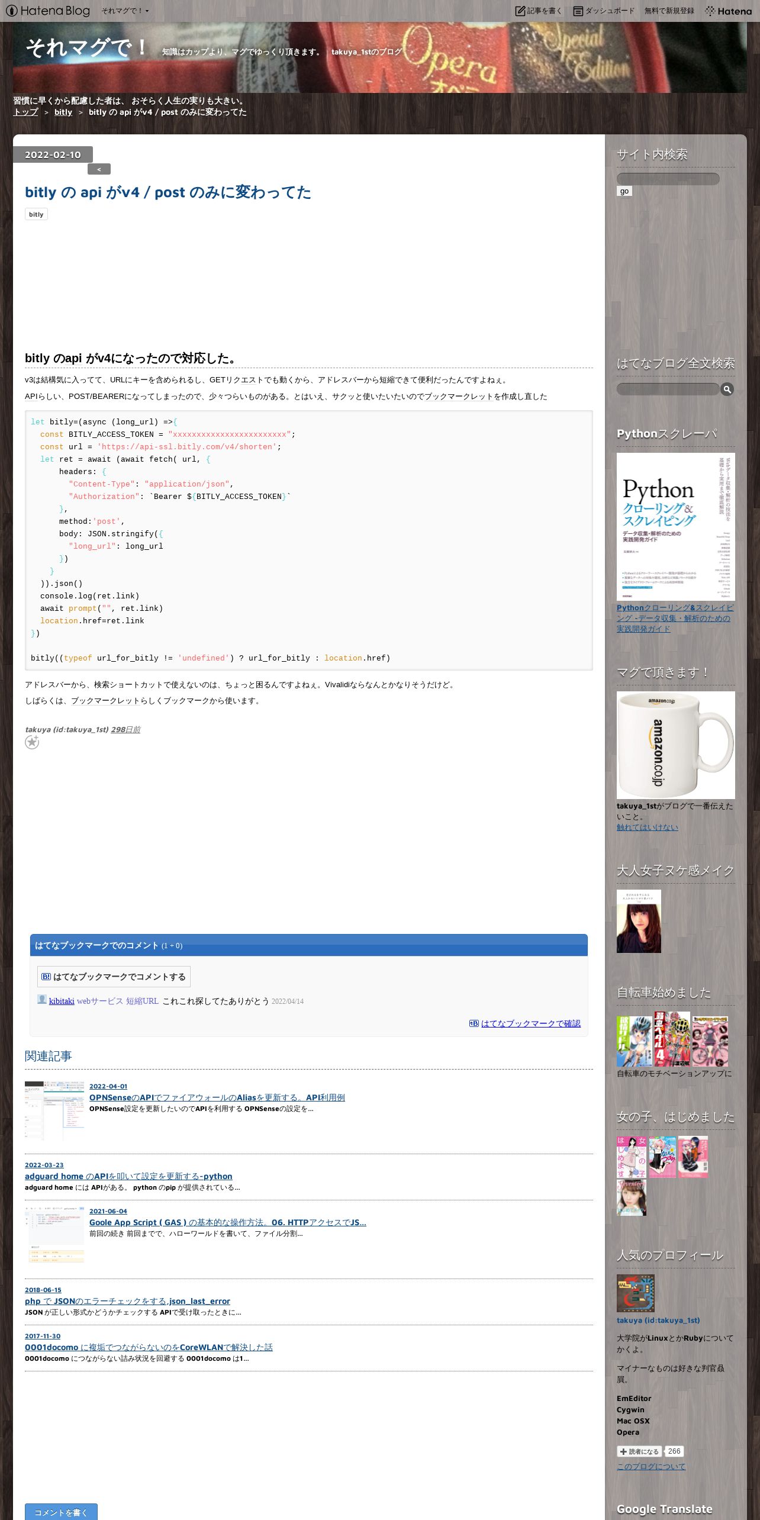
Task: Click the コメントを書く button
Action: click(61, 1512)
